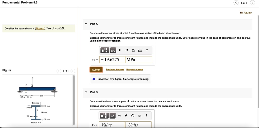
Task: Open the Previous Answers link
Action: (x=115, y=70)
